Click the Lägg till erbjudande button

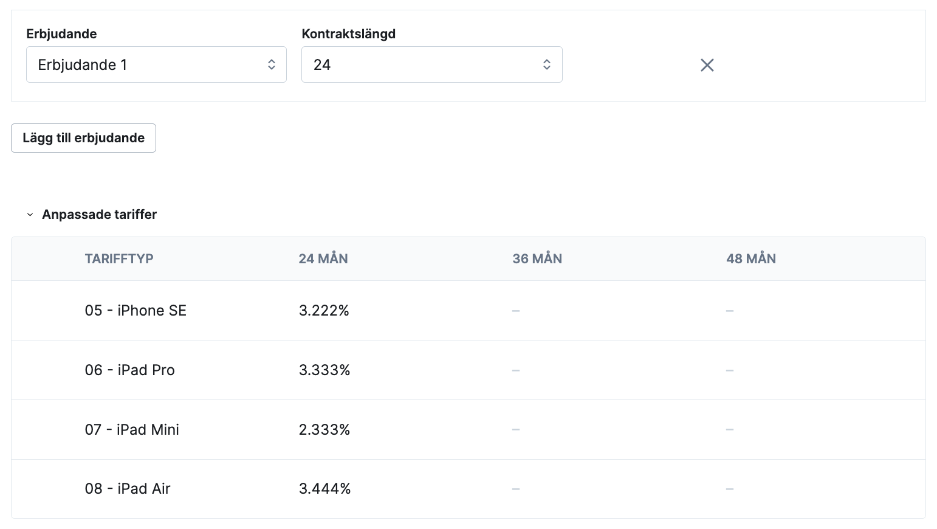pyautogui.click(x=83, y=138)
